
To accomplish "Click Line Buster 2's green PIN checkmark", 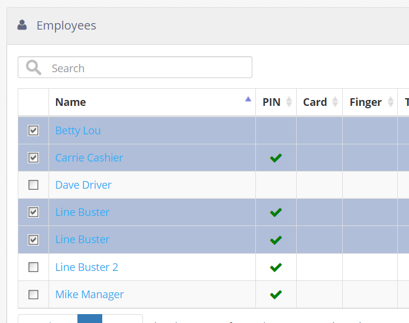I will [x=276, y=267].
